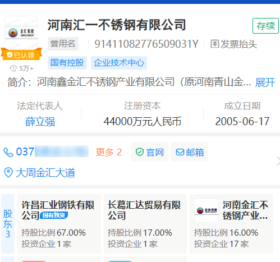Click the envelope icon on 邮箱
Screen dimensions: 280x262
tap(180, 152)
